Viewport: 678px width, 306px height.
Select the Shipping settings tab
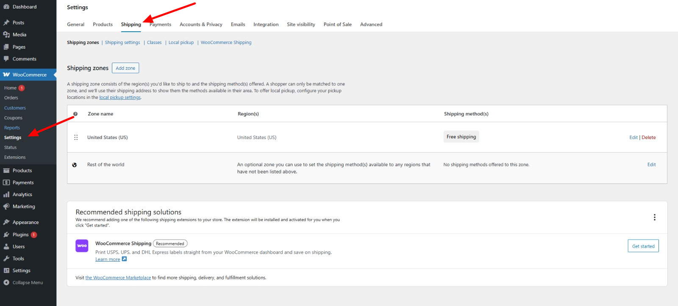click(x=131, y=25)
